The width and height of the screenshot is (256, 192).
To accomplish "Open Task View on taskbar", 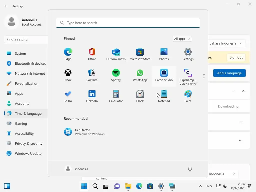I will [106, 186].
